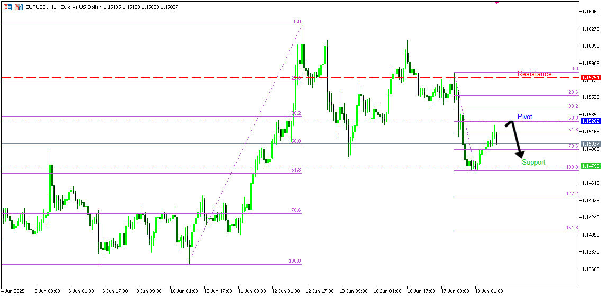The height and width of the screenshot is (297, 607).
Task: Click the gray 1.15037 current price tag
Action: 591,144
